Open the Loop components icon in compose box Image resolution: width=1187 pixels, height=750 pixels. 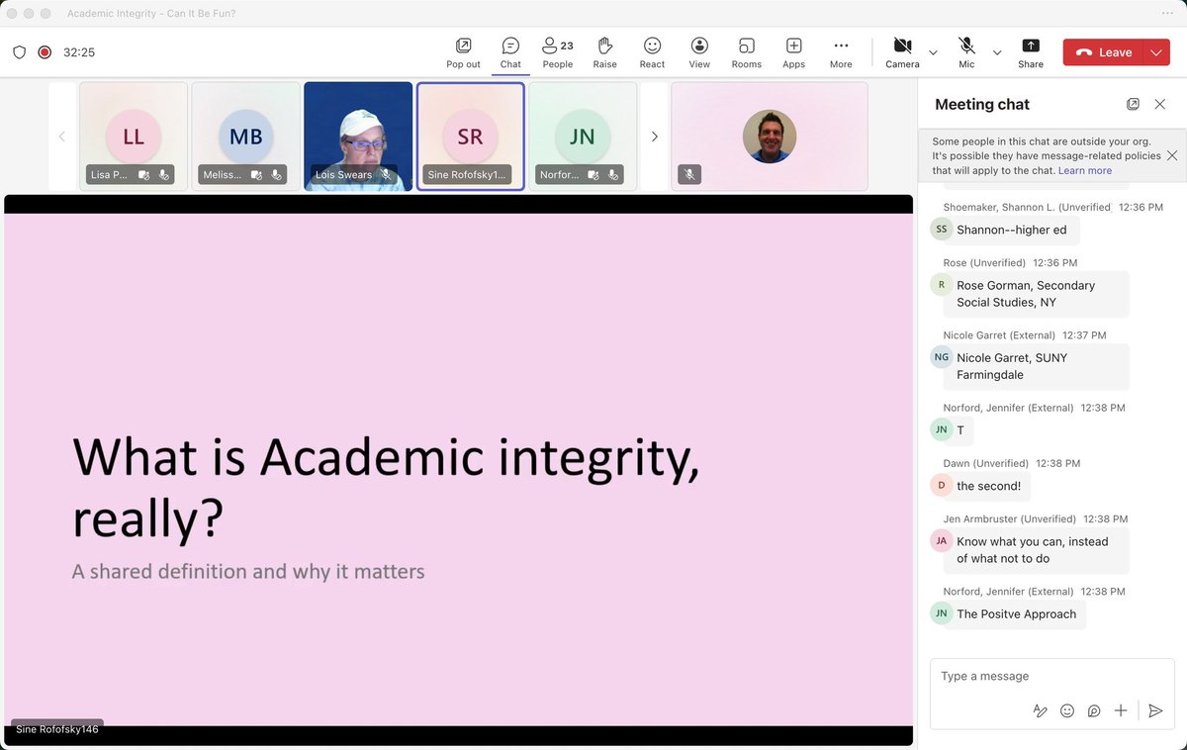coord(1094,710)
